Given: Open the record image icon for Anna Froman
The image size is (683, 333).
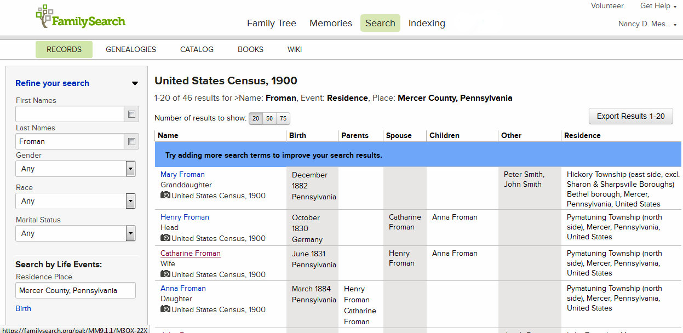Looking at the screenshot, I should (165, 309).
